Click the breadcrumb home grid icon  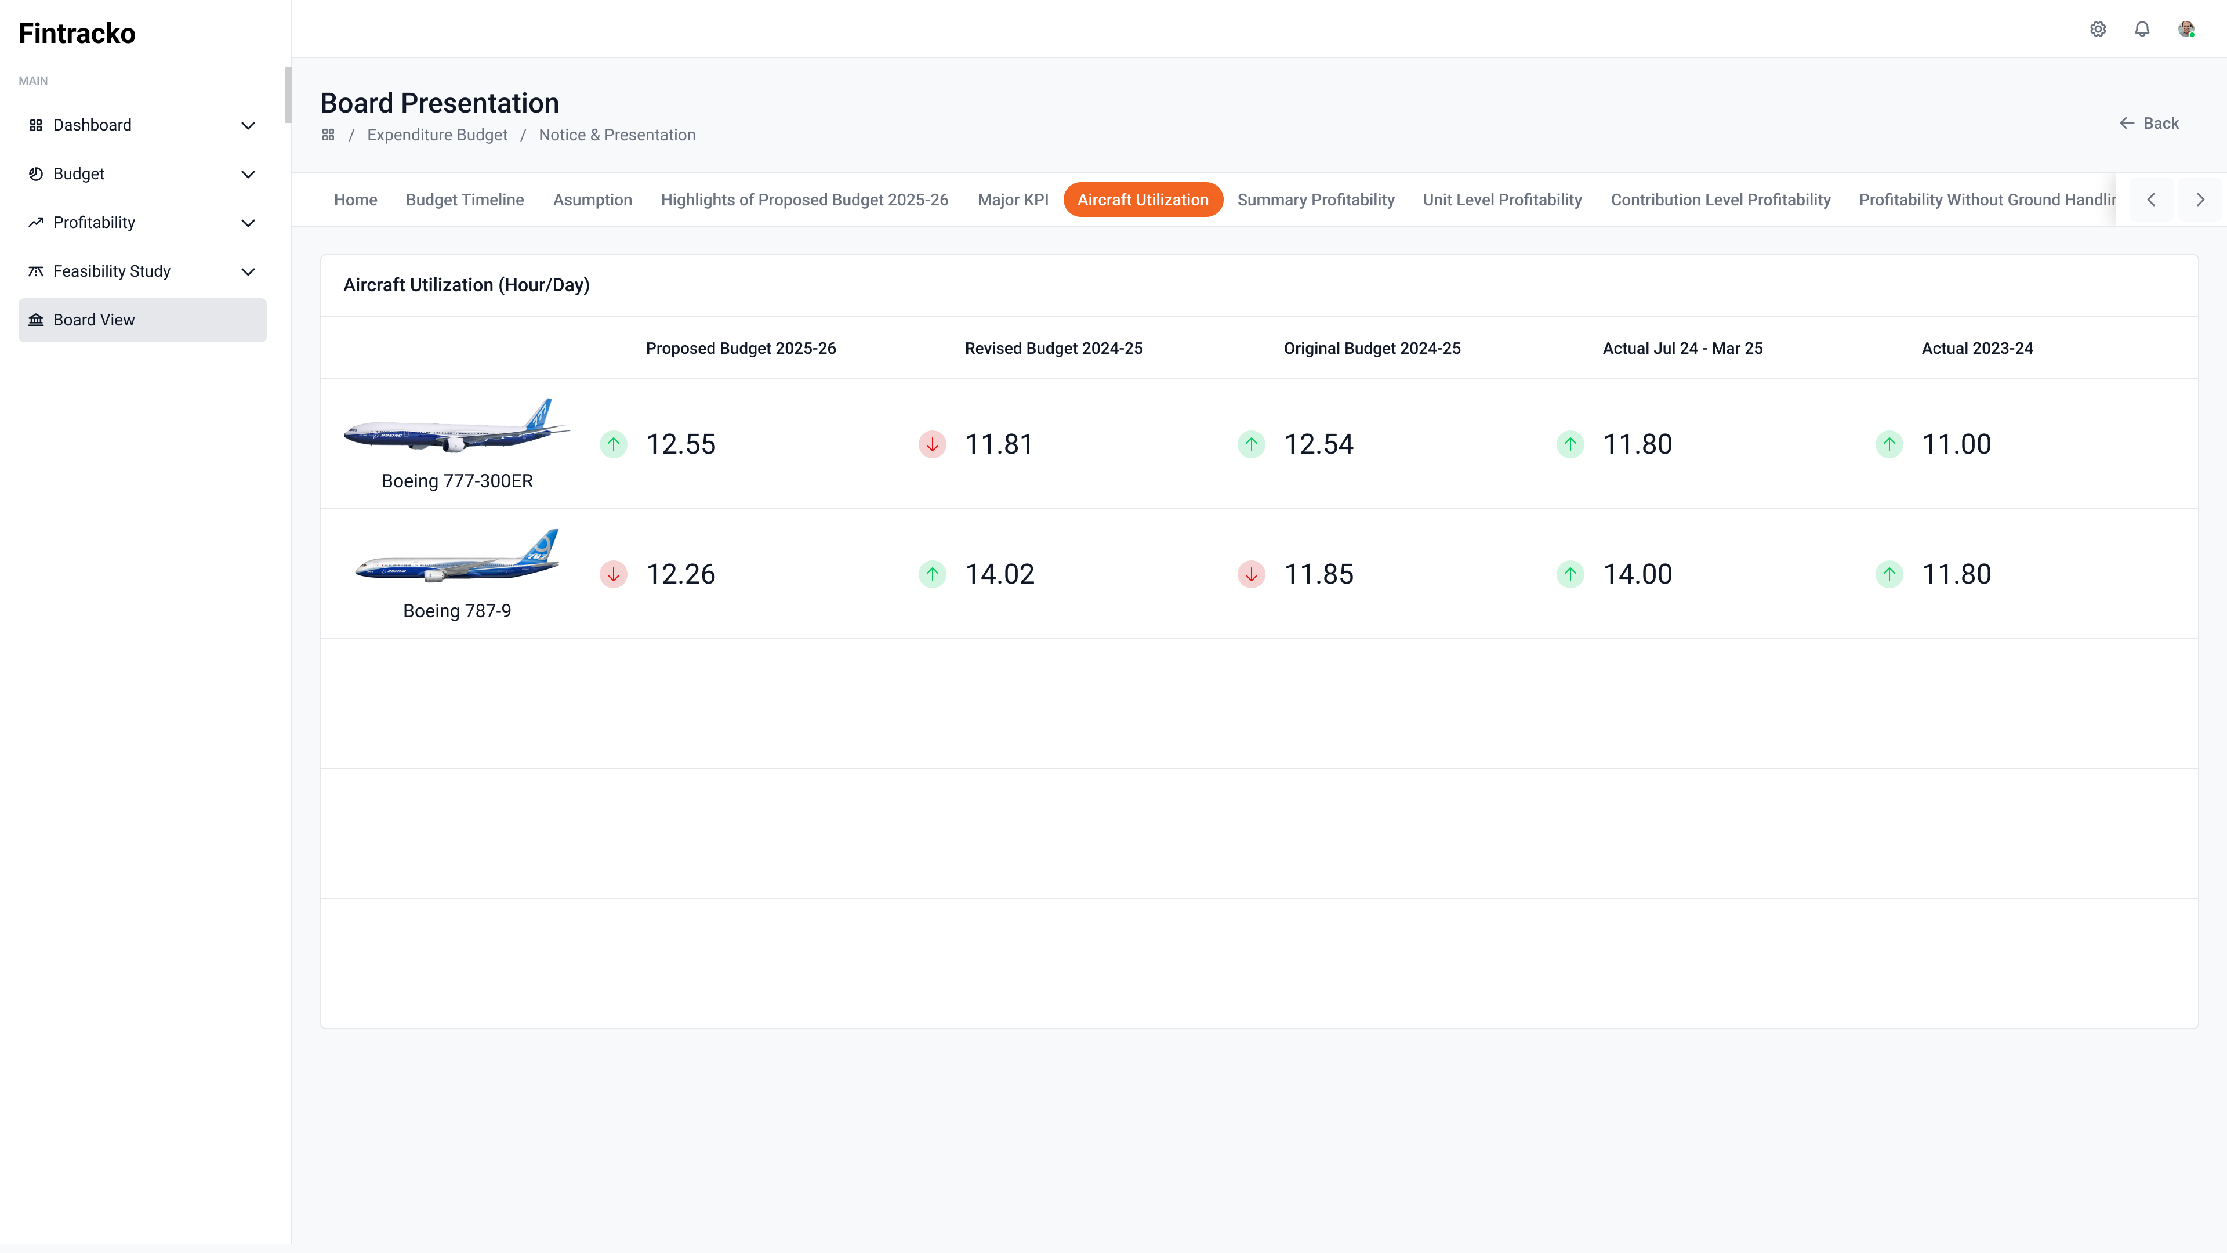pyautogui.click(x=328, y=135)
